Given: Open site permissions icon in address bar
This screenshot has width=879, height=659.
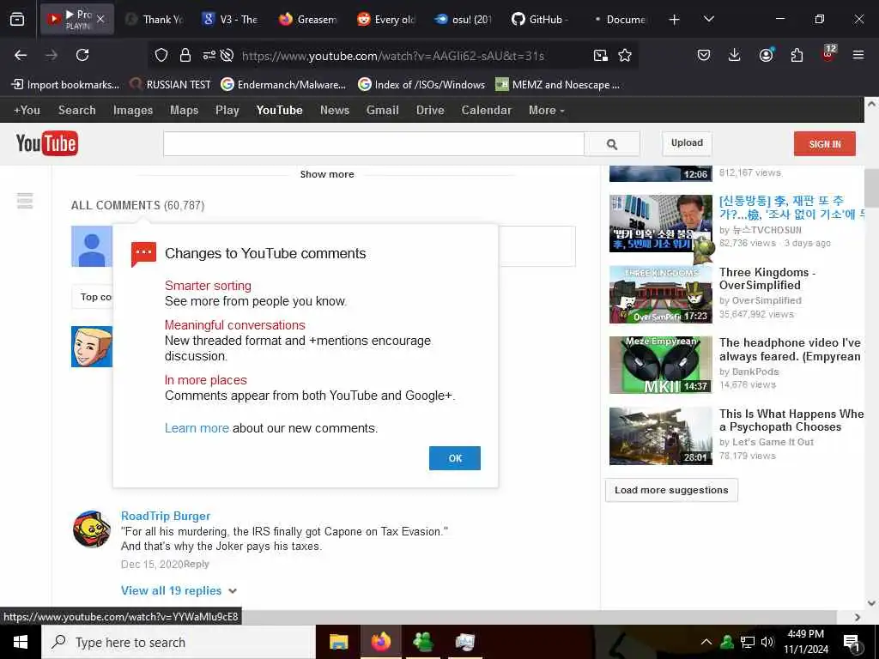Looking at the screenshot, I should tap(209, 55).
